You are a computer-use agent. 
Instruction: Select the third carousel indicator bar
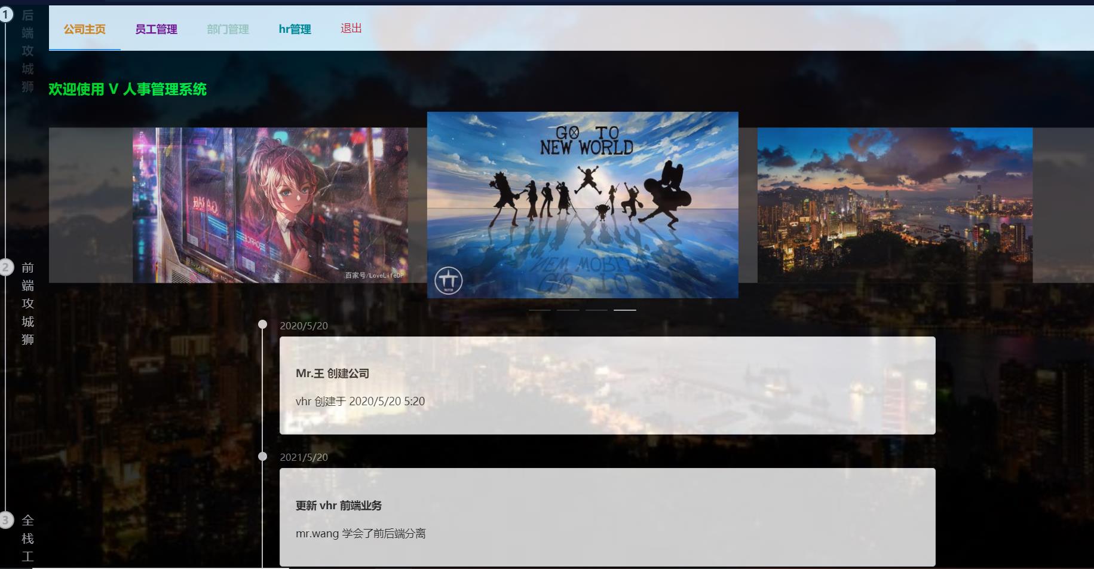(596, 310)
